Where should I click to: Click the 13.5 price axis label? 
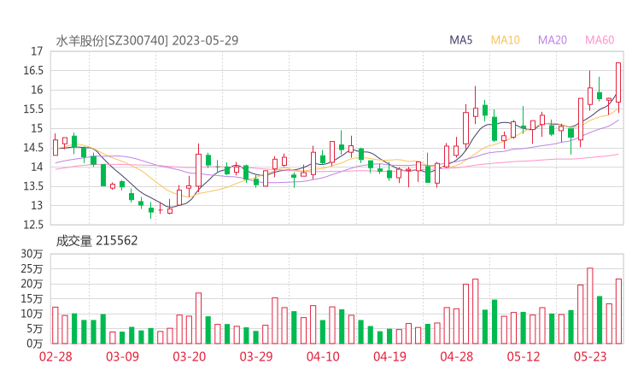click(33, 186)
